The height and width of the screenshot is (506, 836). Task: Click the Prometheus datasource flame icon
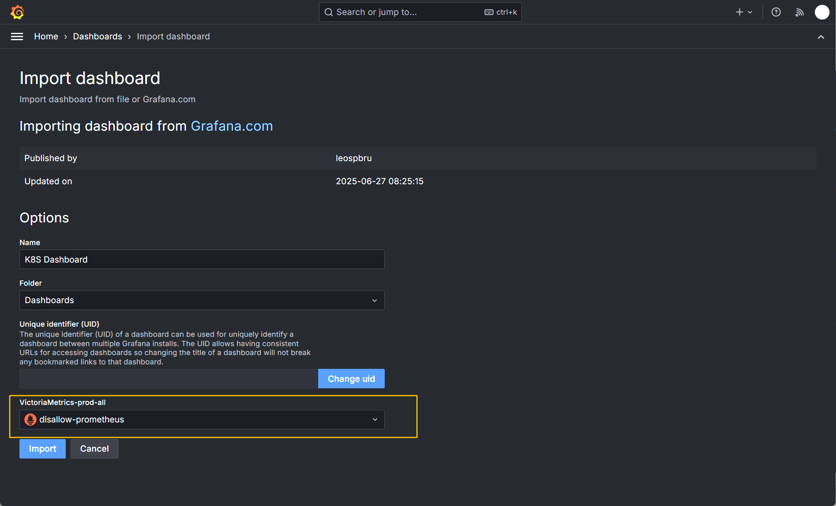30,420
